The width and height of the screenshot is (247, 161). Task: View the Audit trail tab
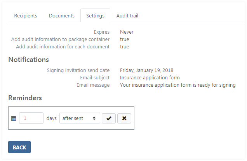[127, 16]
